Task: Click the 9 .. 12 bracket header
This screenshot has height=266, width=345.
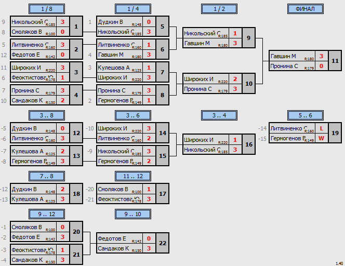Action: (47, 214)
